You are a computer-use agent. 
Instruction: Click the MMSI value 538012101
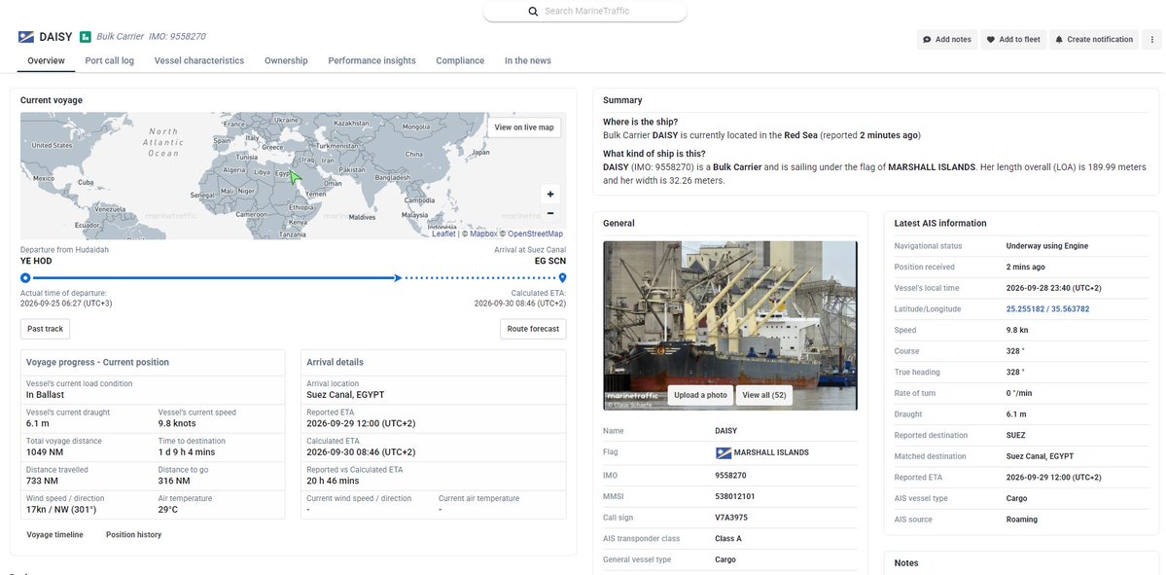coord(734,496)
